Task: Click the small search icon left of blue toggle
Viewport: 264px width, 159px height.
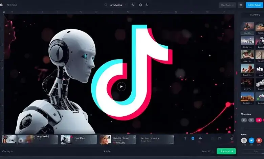Action: click(x=185, y=138)
